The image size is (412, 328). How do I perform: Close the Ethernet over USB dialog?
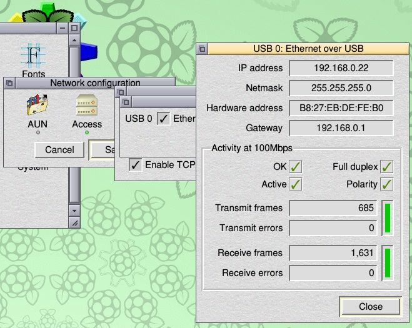coord(370,306)
